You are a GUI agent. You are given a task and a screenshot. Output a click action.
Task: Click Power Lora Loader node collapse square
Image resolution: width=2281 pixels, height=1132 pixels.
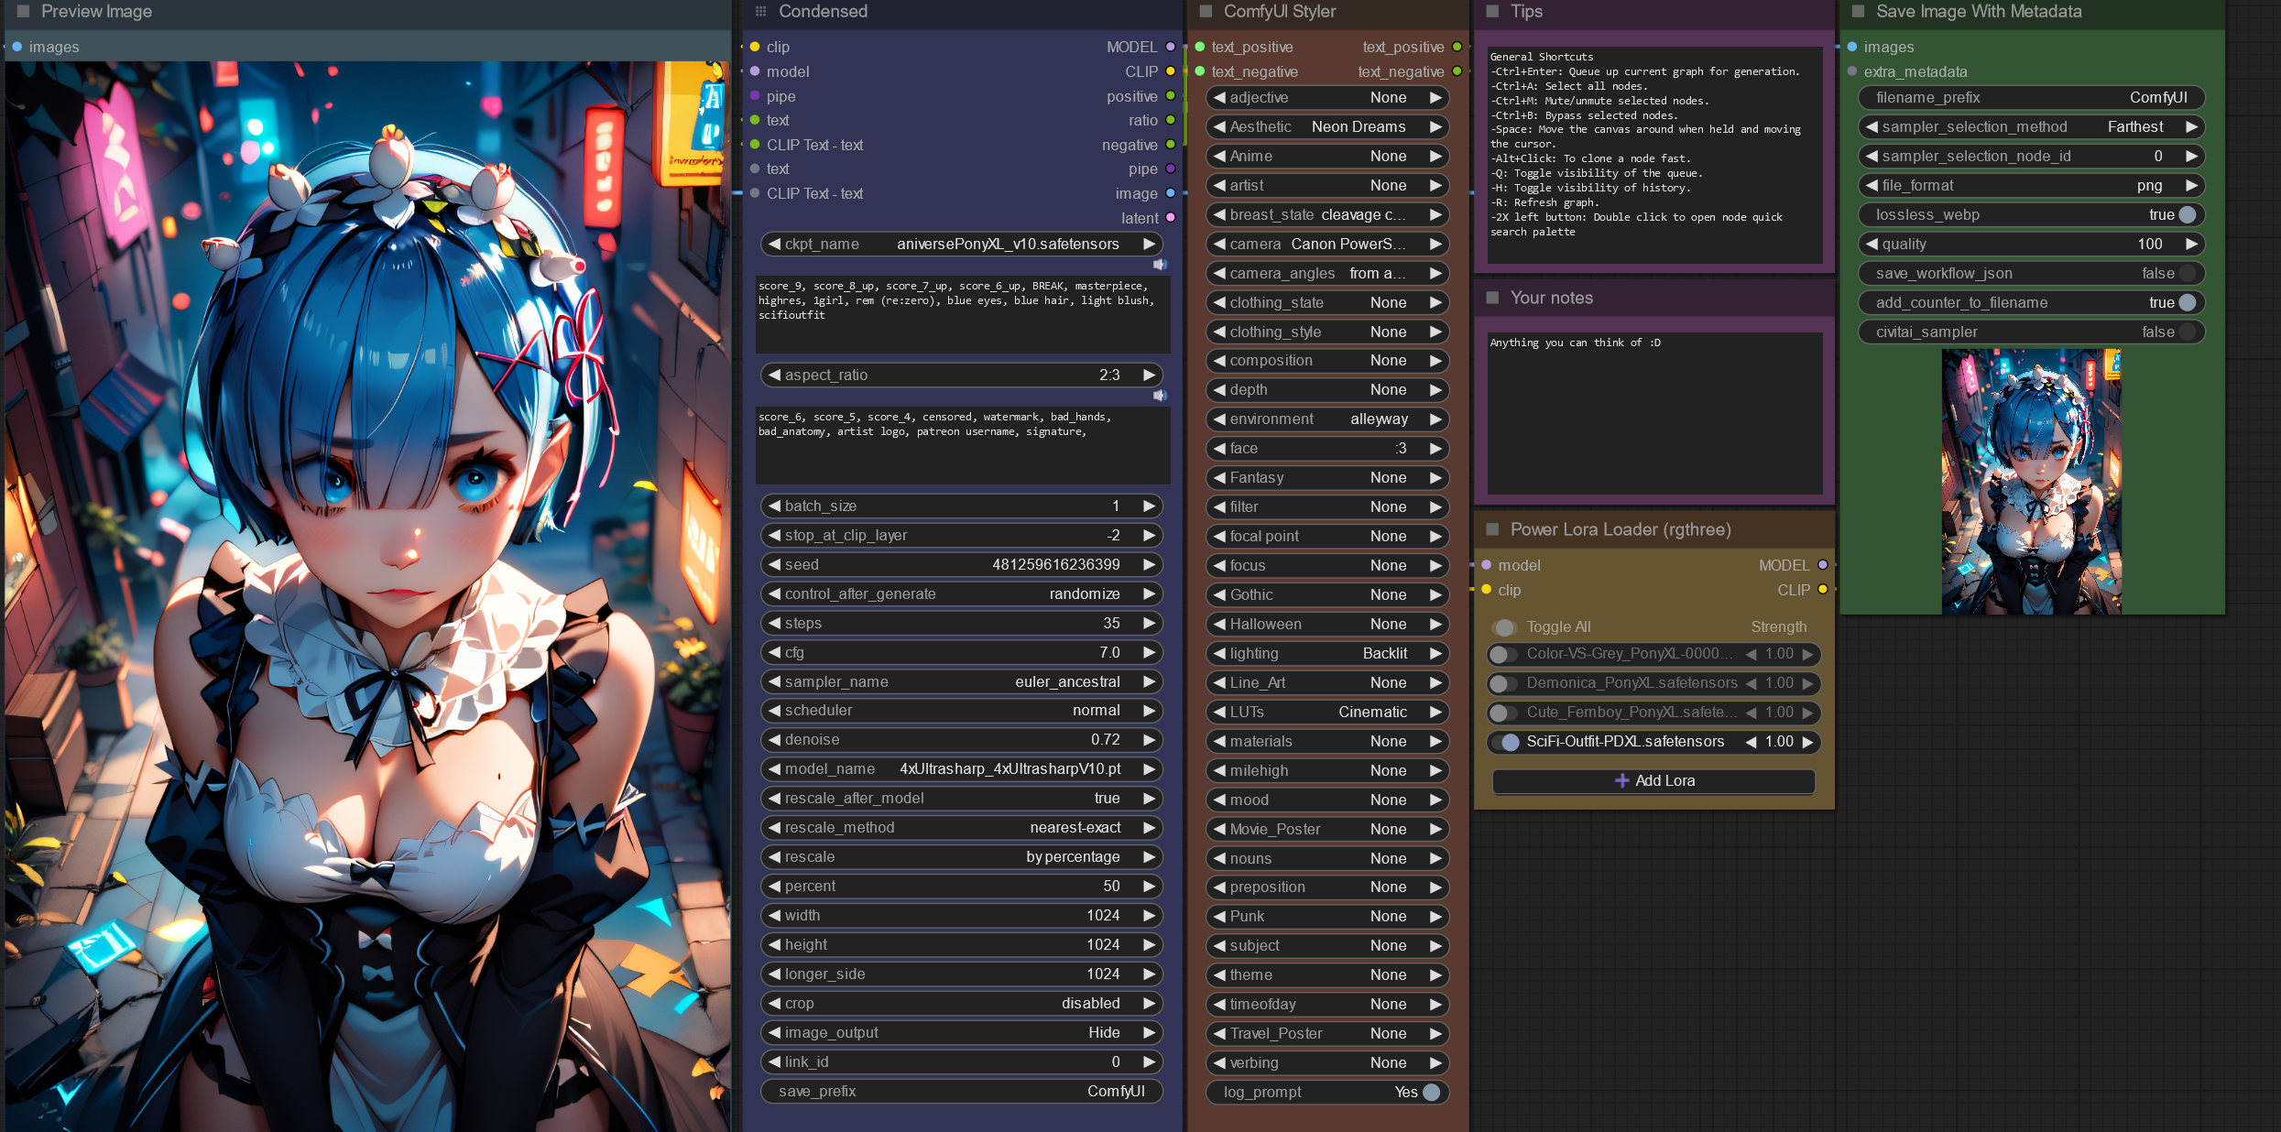click(x=1492, y=529)
